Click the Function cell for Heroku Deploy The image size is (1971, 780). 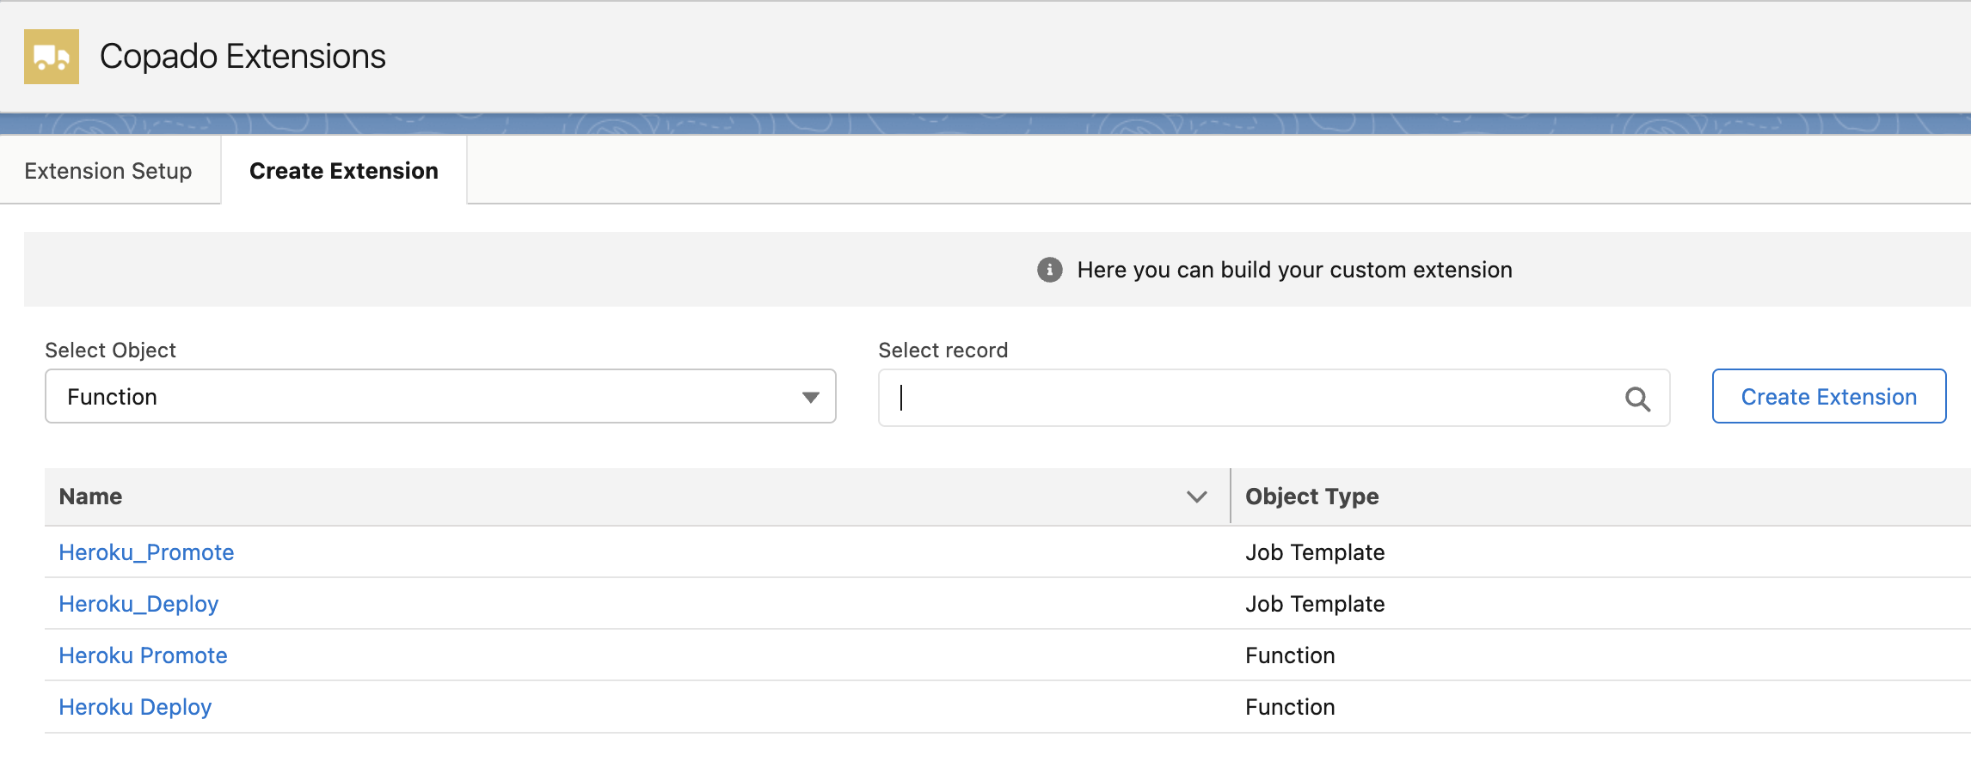pos(1290,707)
